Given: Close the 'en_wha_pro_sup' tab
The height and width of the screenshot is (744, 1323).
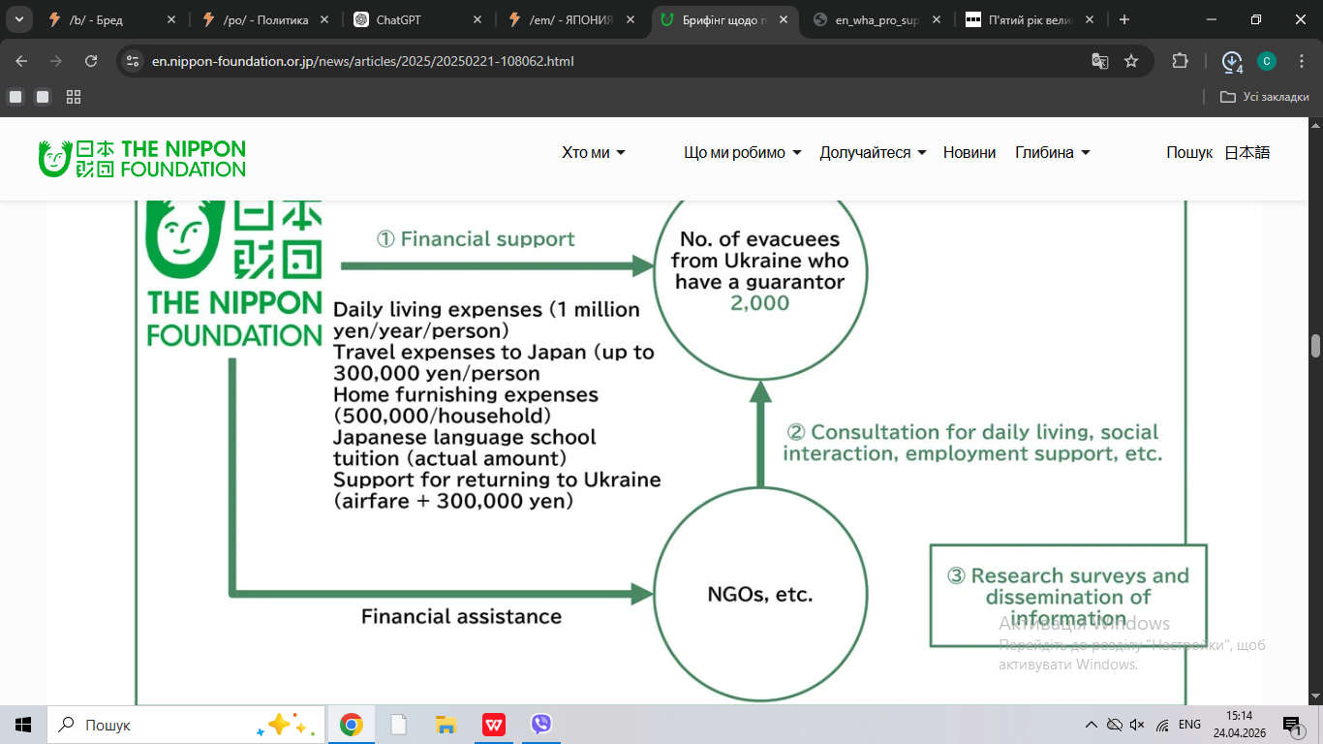Looking at the screenshot, I should tap(937, 19).
